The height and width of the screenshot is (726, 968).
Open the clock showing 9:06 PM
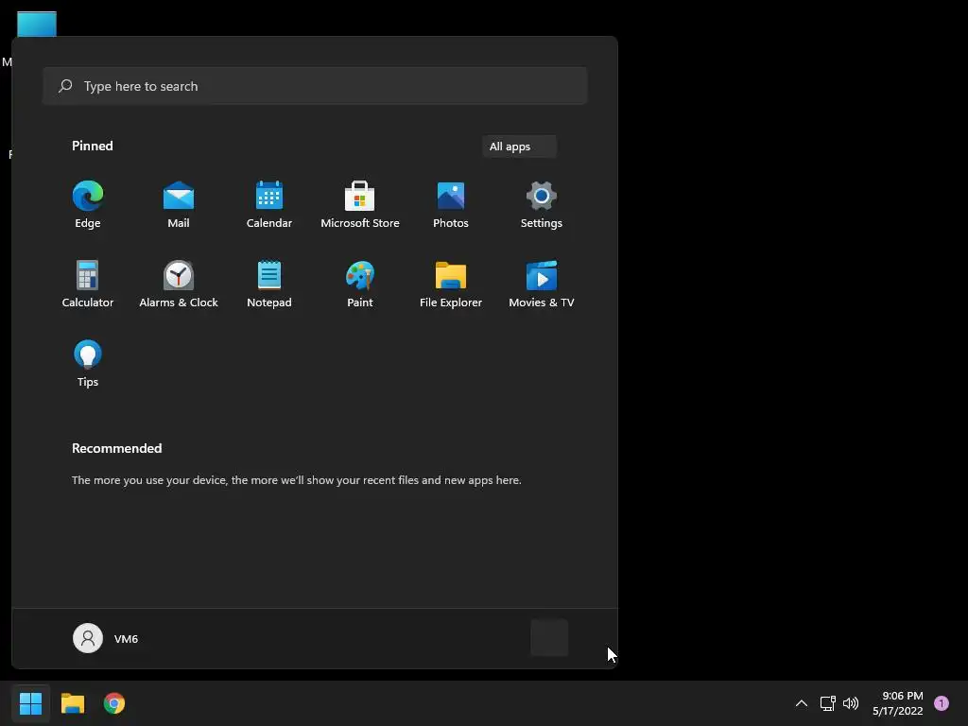pyautogui.click(x=898, y=703)
